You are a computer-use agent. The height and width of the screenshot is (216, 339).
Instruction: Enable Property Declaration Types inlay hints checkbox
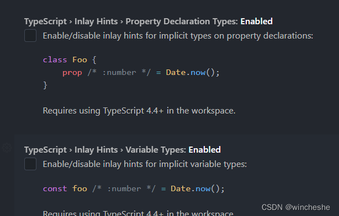pos(30,36)
